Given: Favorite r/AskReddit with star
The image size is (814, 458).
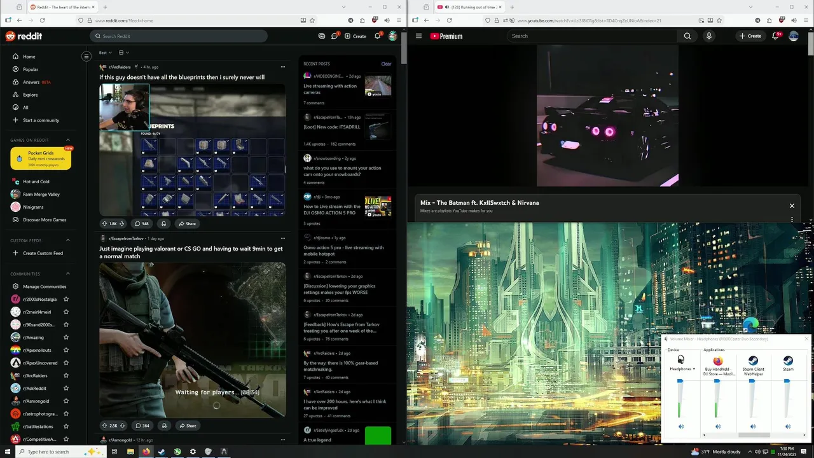Looking at the screenshot, I should pyautogui.click(x=66, y=388).
